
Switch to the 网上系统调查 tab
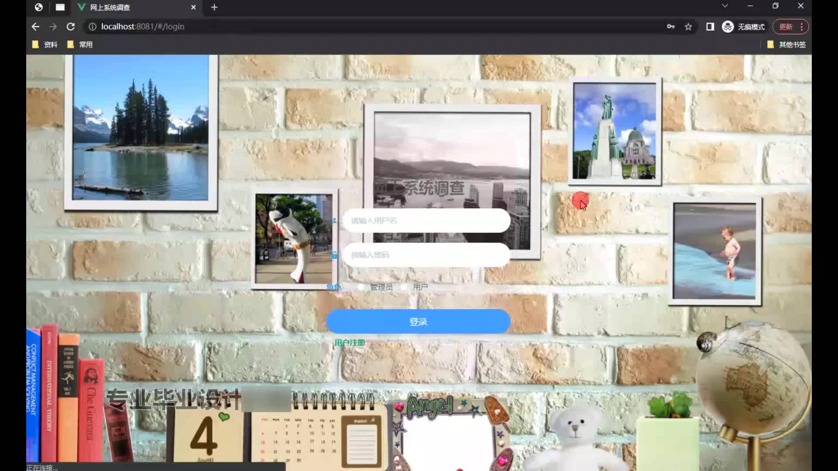point(131,7)
